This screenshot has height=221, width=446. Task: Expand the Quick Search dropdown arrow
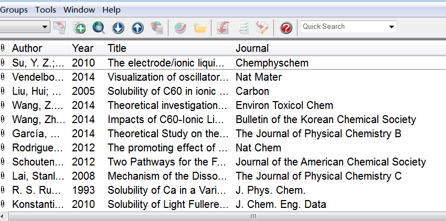pyautogui.click(x=391, y=27)
